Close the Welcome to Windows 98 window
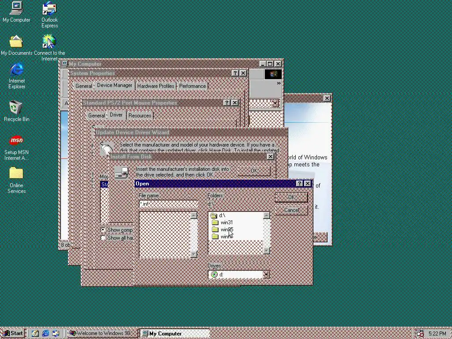Viewport: 452px width, 339px height. (327, 98)
